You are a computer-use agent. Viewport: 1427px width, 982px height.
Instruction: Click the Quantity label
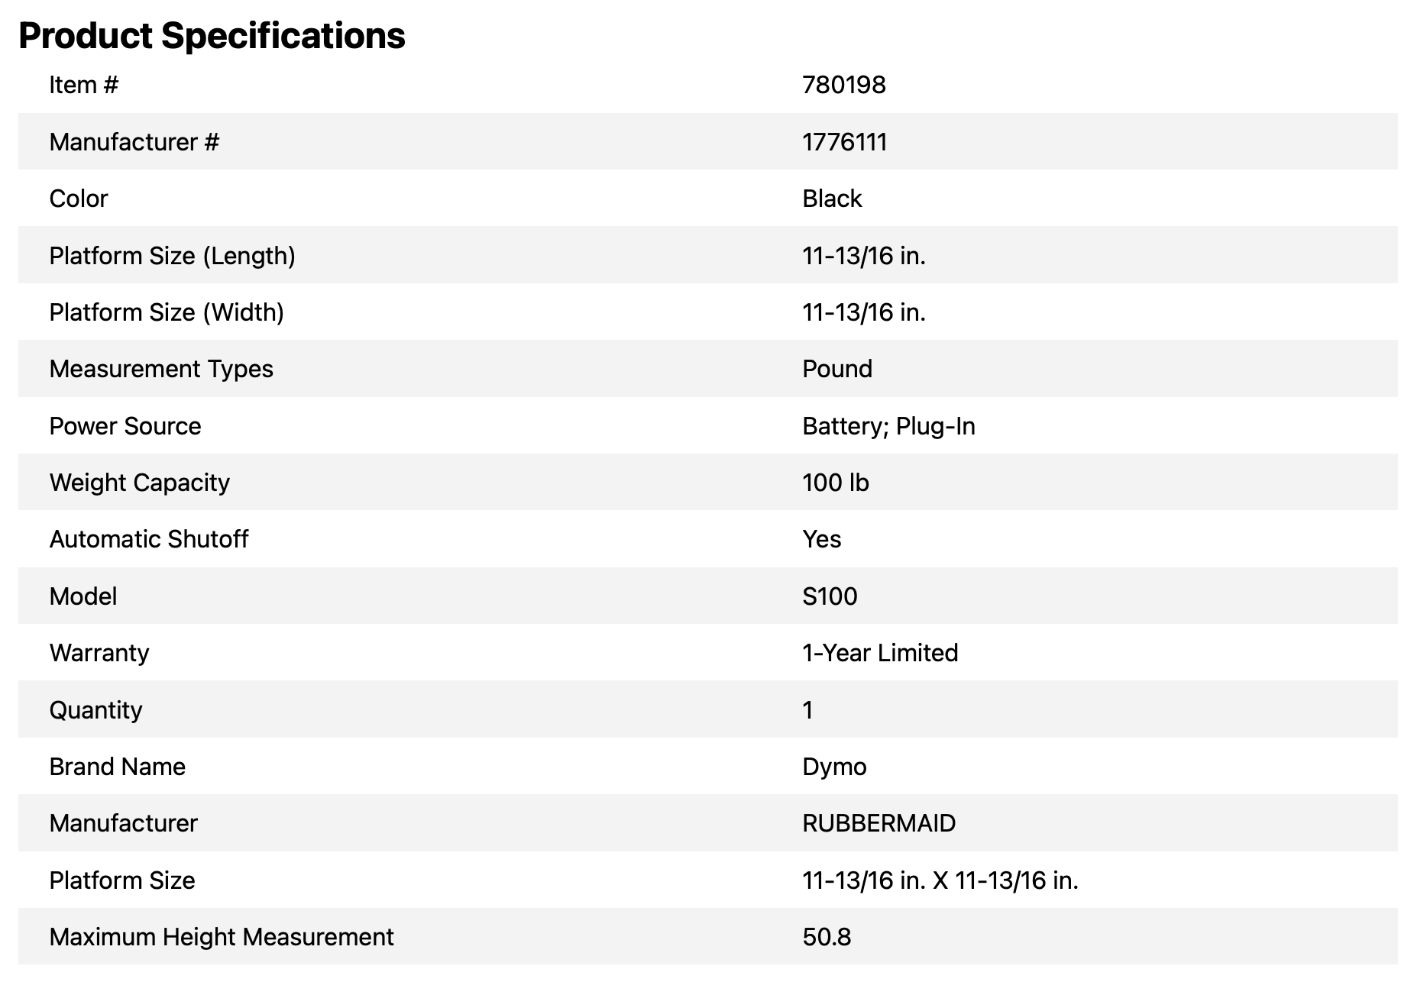95,710
